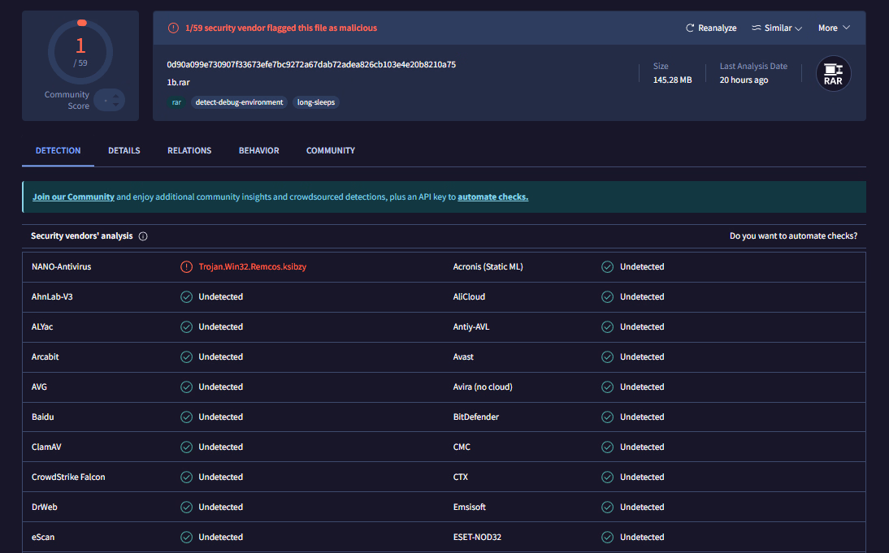Select the long-sleeps tag
The height and width of the screenshot is (553, 889).
(x=316, y=102)
